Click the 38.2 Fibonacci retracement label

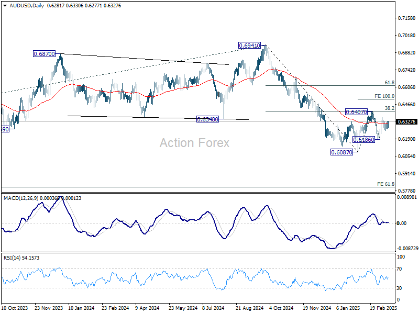(x=389, y=108)
